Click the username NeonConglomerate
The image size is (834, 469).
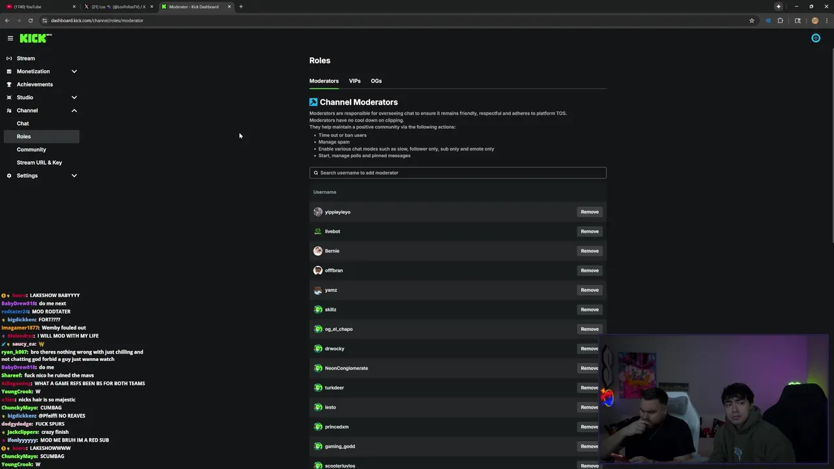[346, 368]
